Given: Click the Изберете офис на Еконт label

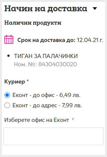Looking at the screenshot, I should (x=37, y=120).
